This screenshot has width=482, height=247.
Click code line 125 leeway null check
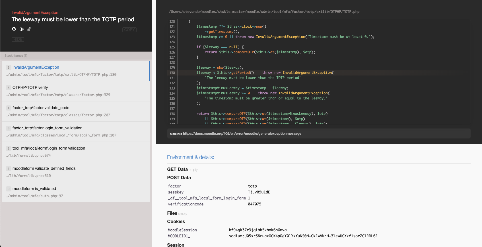point(220,47)
